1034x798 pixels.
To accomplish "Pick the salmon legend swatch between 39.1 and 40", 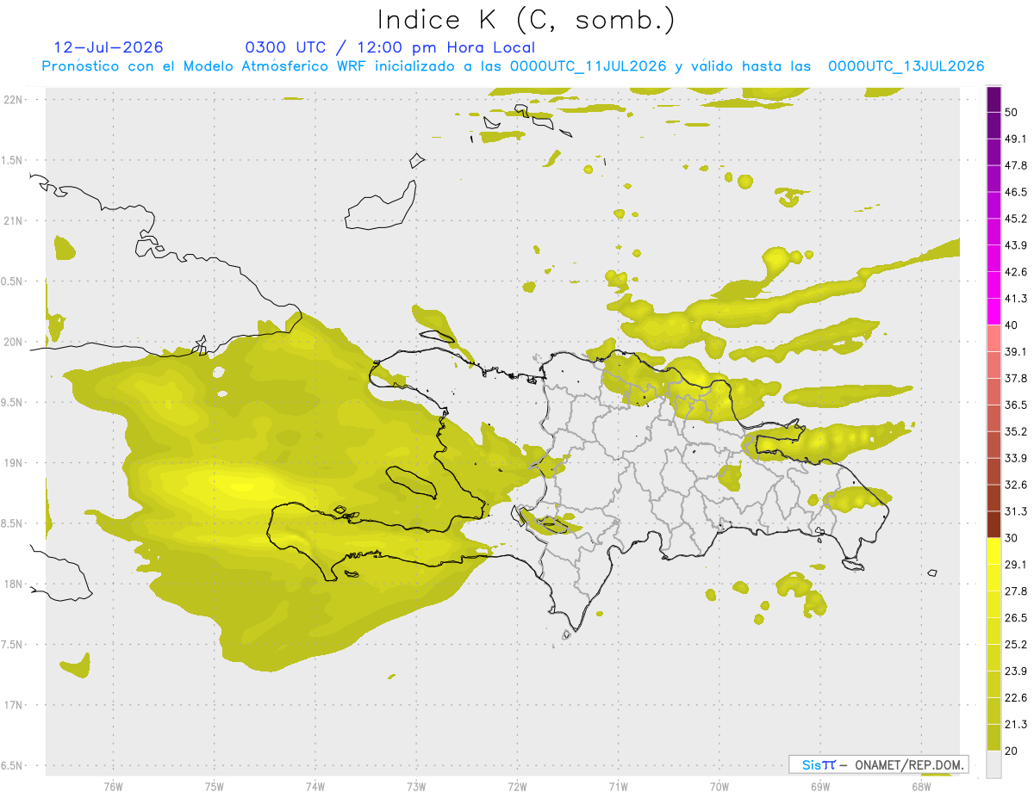I will coord(994,338).
